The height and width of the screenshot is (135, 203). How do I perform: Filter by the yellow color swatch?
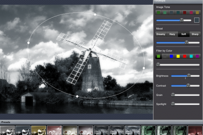pos(178,56)
